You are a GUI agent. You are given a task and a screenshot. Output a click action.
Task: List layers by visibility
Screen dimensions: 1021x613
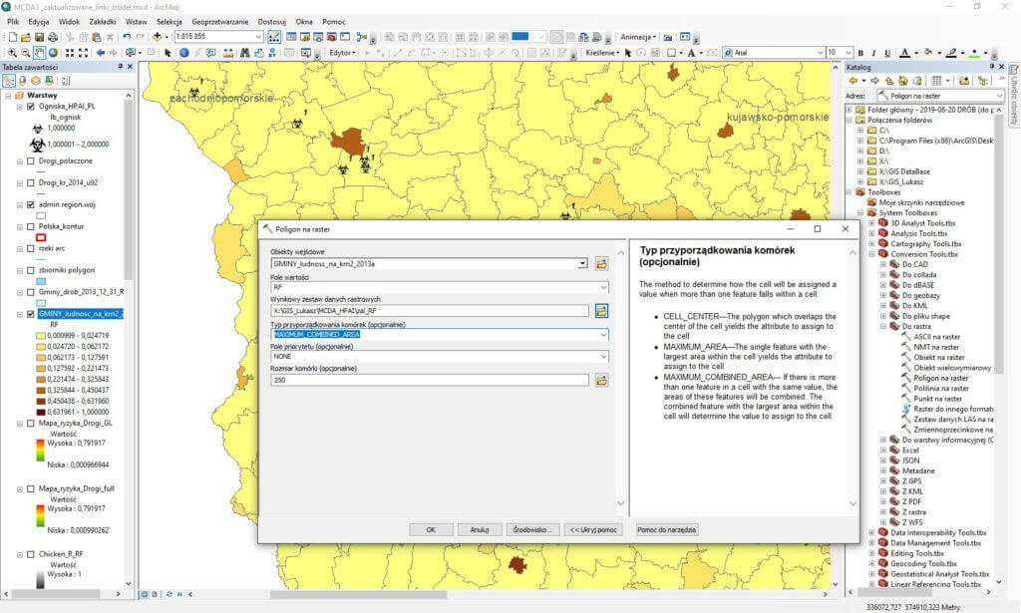tap(36, 81)
